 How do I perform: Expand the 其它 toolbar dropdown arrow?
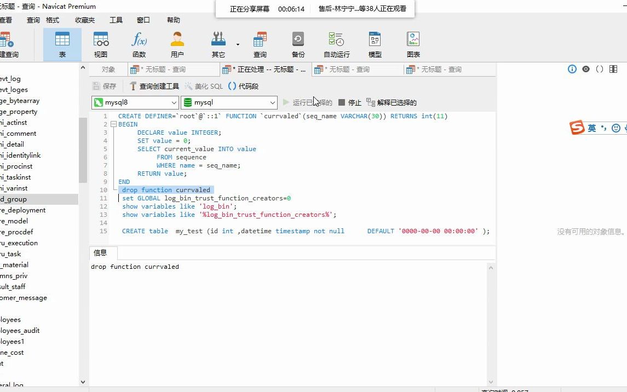coord(238,44)
